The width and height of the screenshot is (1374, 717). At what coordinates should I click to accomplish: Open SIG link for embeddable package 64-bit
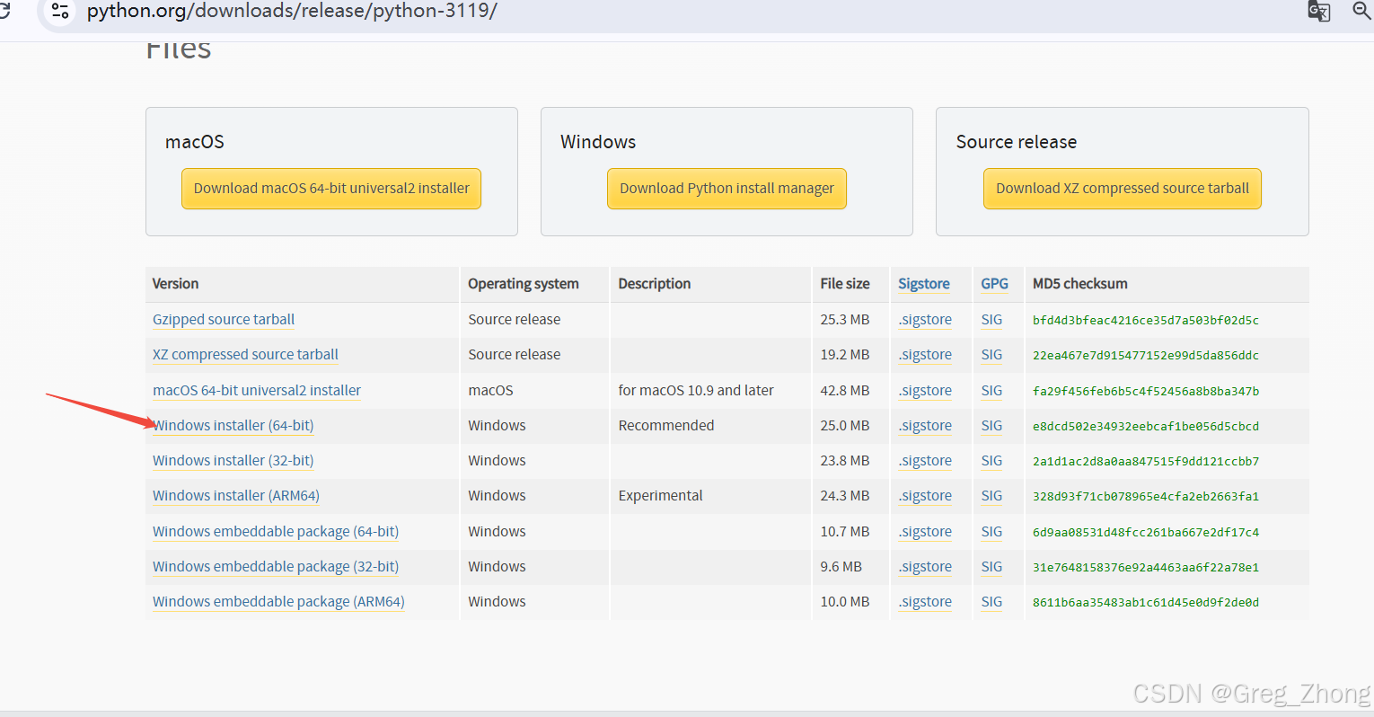[x=991, y=532]
